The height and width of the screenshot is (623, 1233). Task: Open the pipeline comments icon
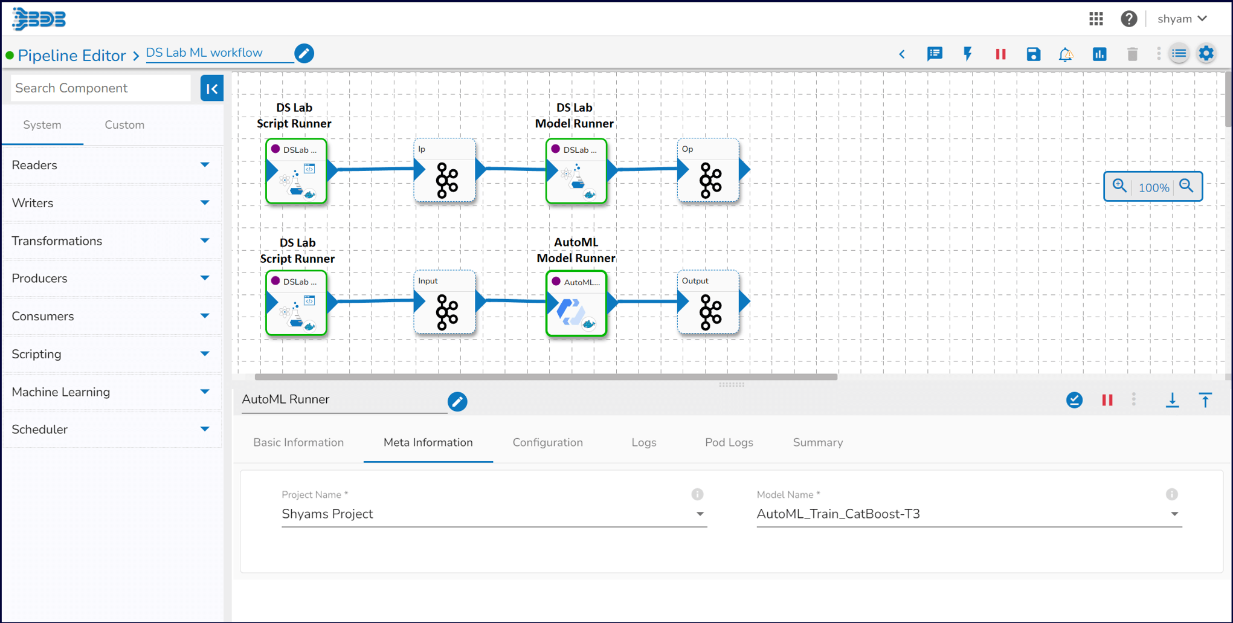(x=935, y=54)
